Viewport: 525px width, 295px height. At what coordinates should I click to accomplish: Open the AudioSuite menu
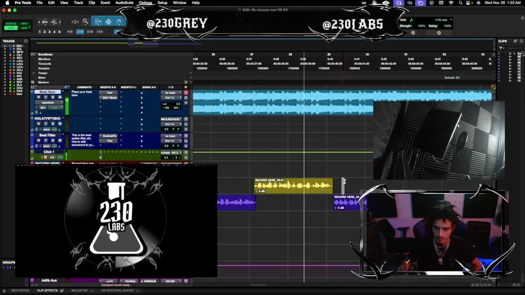(124, 3)
